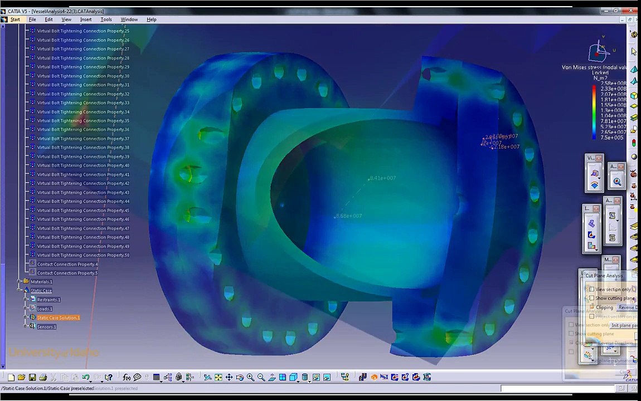The image size is (641, 401).
Task: Click the Von Mises stress color legend bar
Action: click(x=594, y=113)
